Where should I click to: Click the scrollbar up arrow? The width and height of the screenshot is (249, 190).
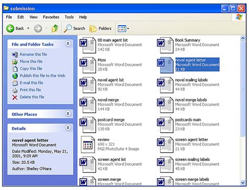point(243,38)
